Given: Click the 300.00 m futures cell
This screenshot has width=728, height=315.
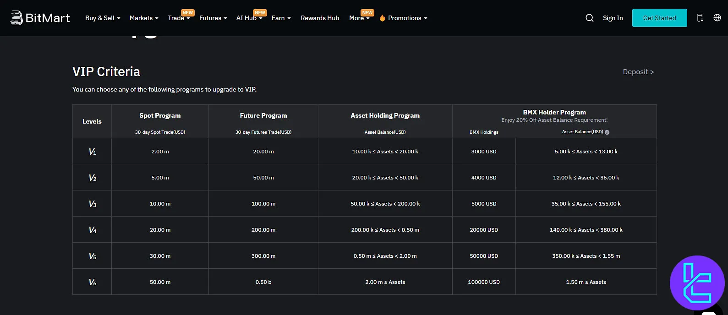Looking at the screenshot, I should pyautogui.click(x=263, y=256).
